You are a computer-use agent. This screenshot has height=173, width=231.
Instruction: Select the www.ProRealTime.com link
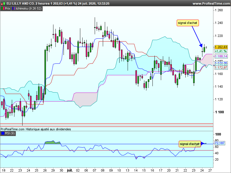click(211, 3)
